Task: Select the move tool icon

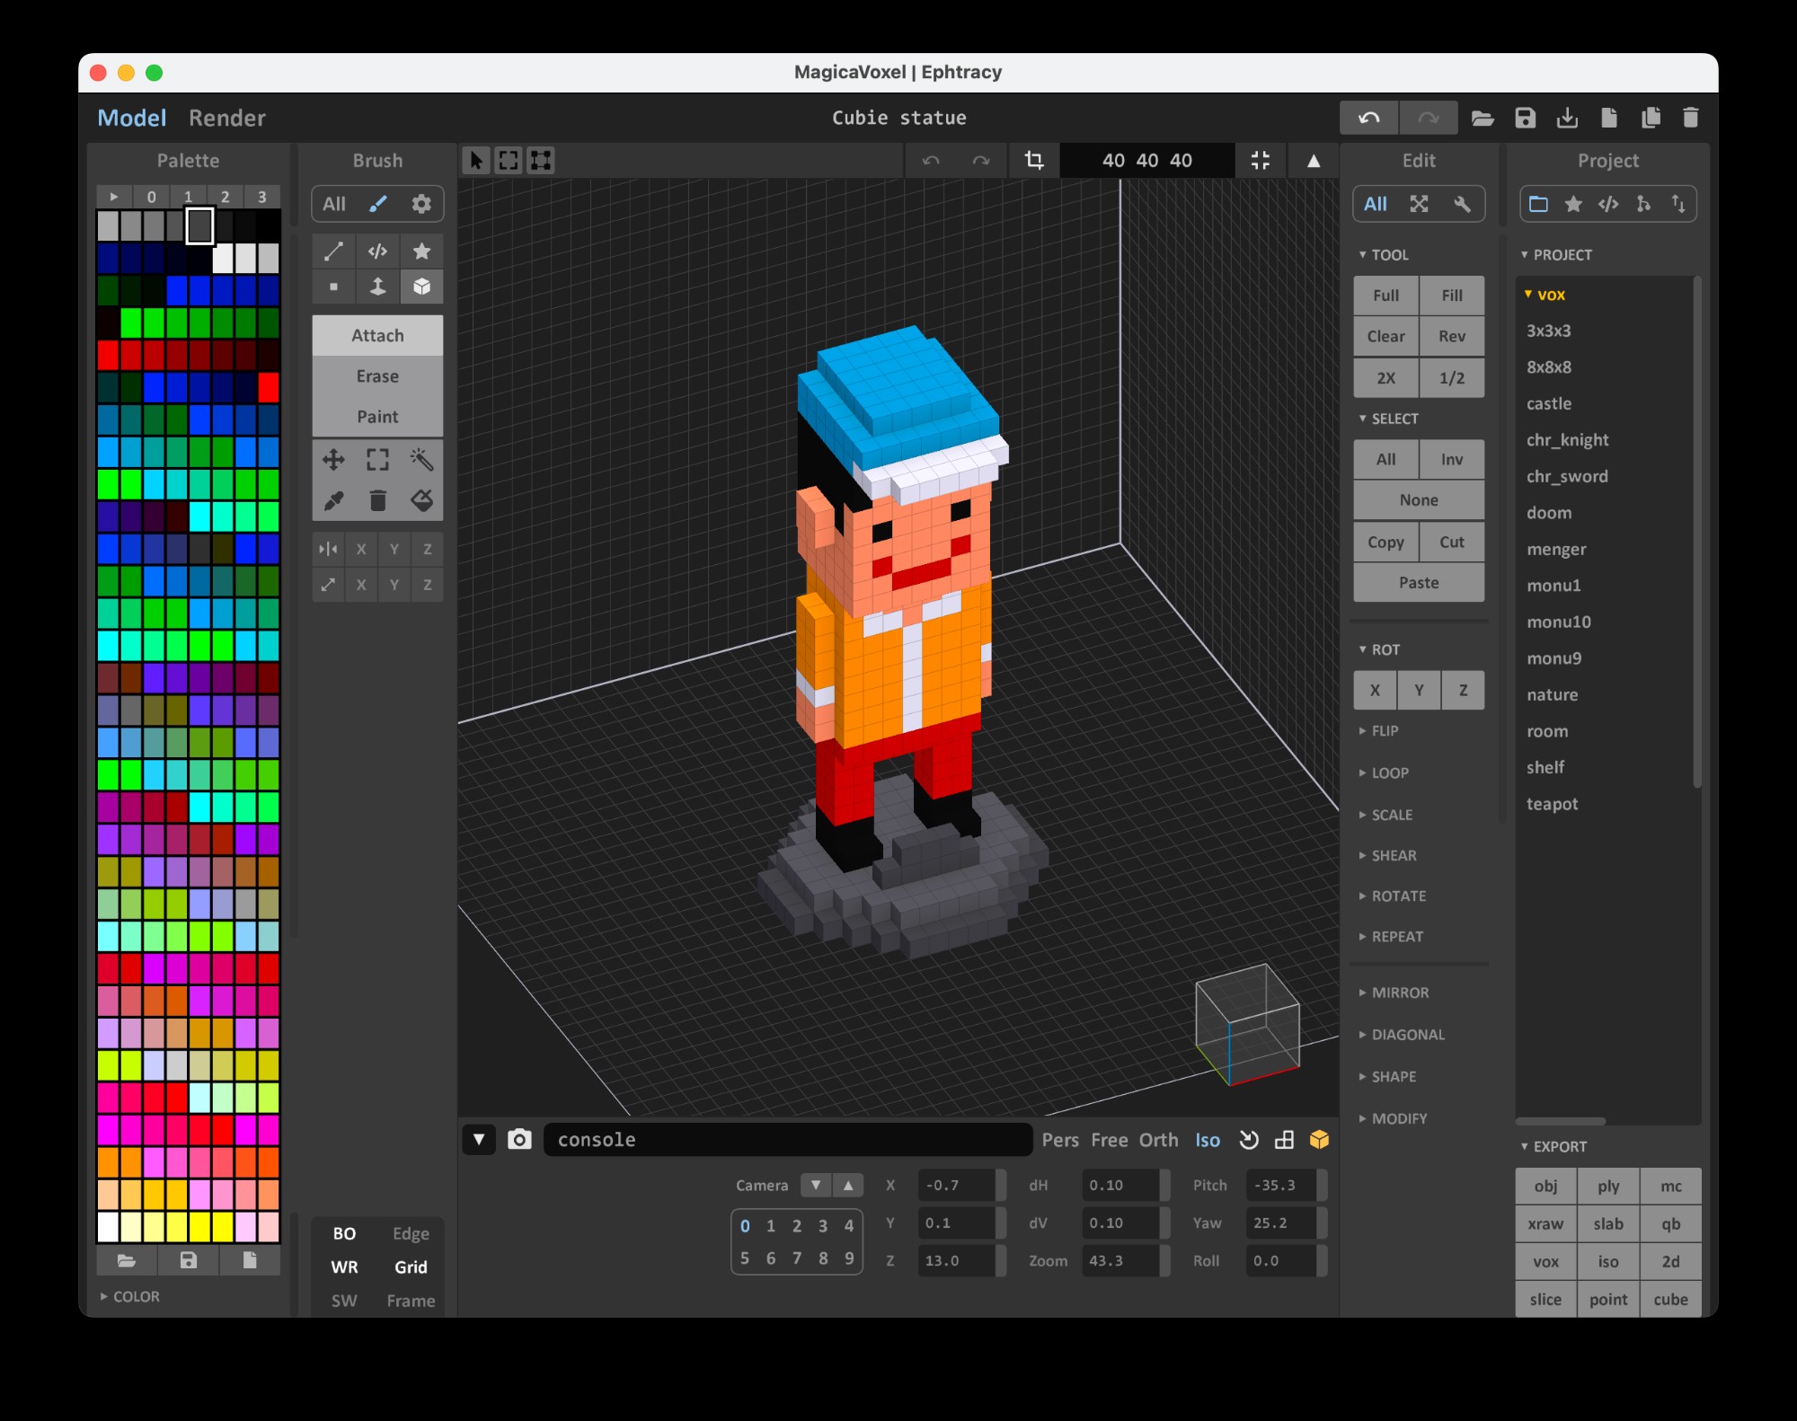Action: [333, 460]
